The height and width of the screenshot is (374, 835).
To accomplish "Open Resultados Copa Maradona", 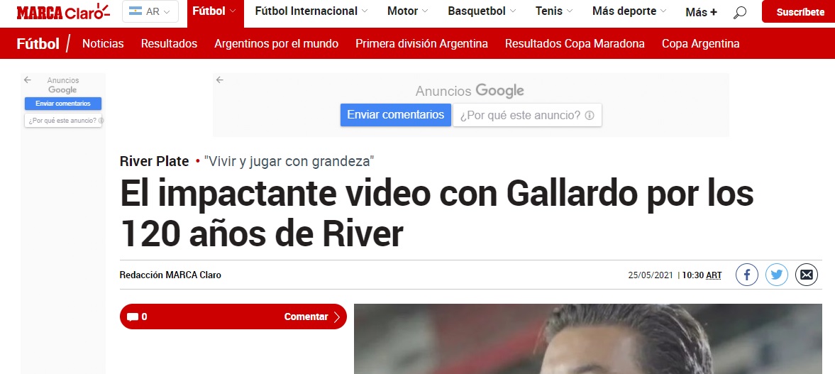I will 575,44.
